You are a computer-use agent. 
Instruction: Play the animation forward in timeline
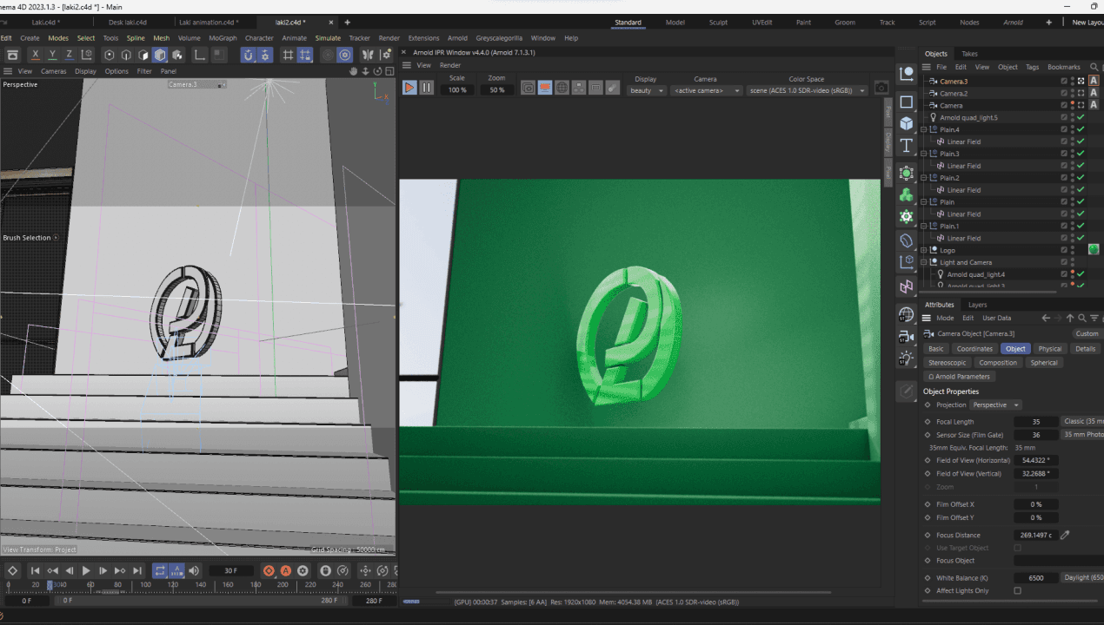[x=86, y=570]
